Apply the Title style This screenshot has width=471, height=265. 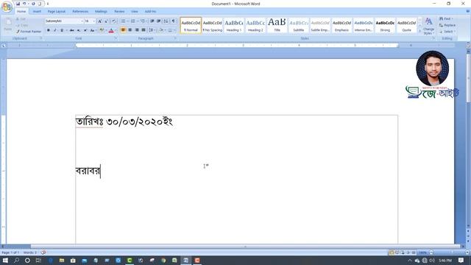tap(277, 25)
